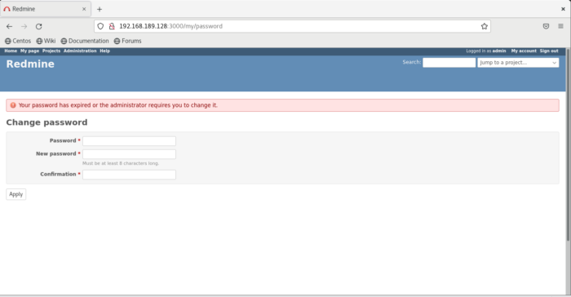Image resolution: width=571 pixels, height=297 pixels.
Task: Reload the page with the refresh icon
Action: 38,26
